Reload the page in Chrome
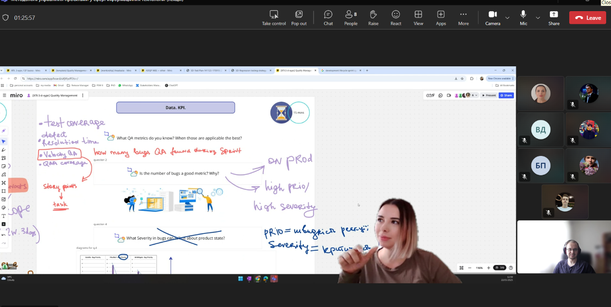This screenshot has height=307, width=611. point(15,78)
